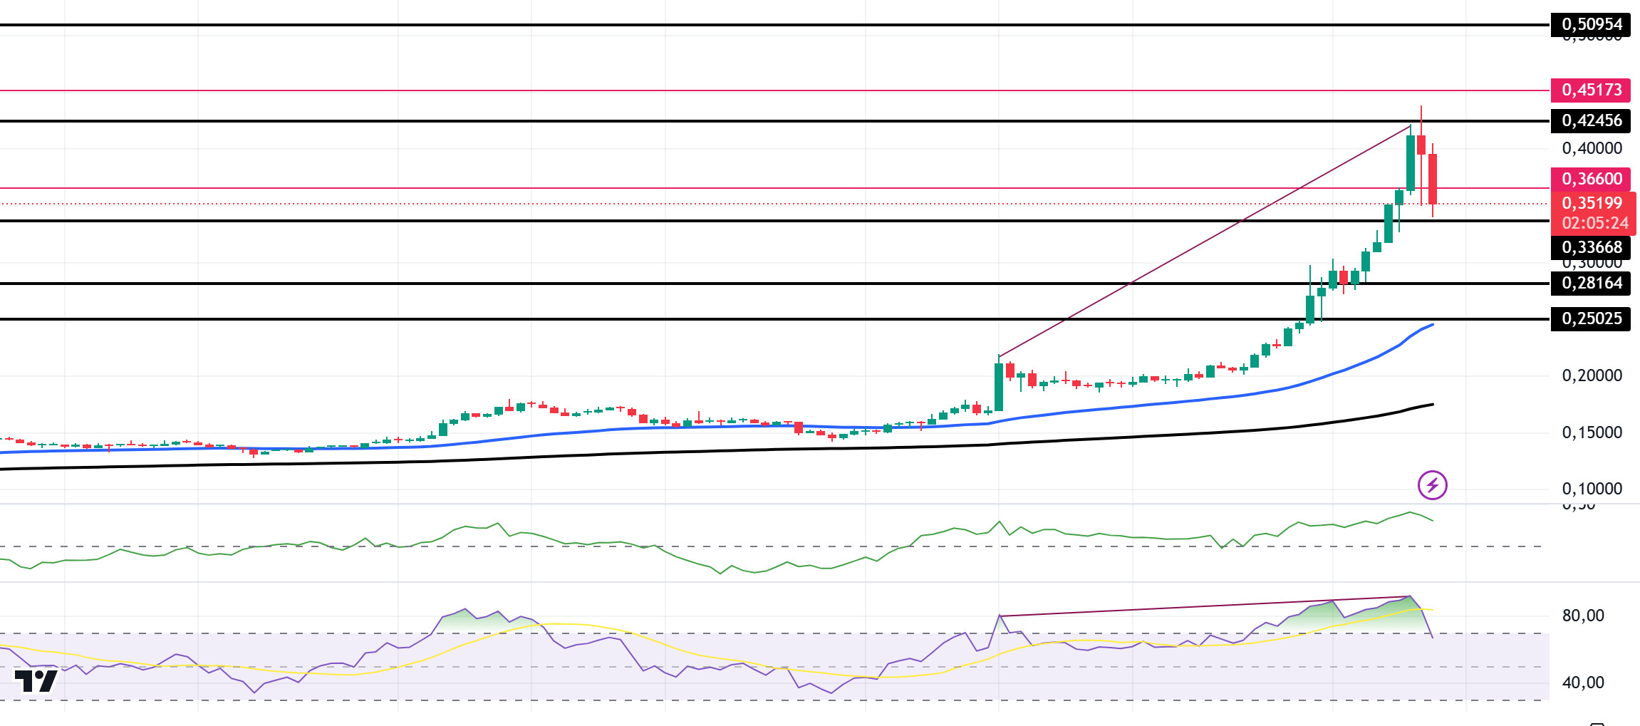
Task: Select the pink 0,36600 price label
Action: pos(1591,180)
